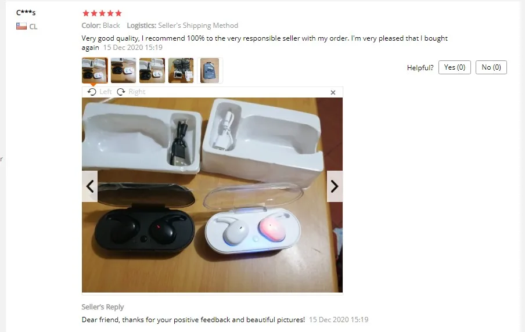Click the Chile flag icon
The width and height of the screenshot is (525, 332).
click(x=21, y=26)
